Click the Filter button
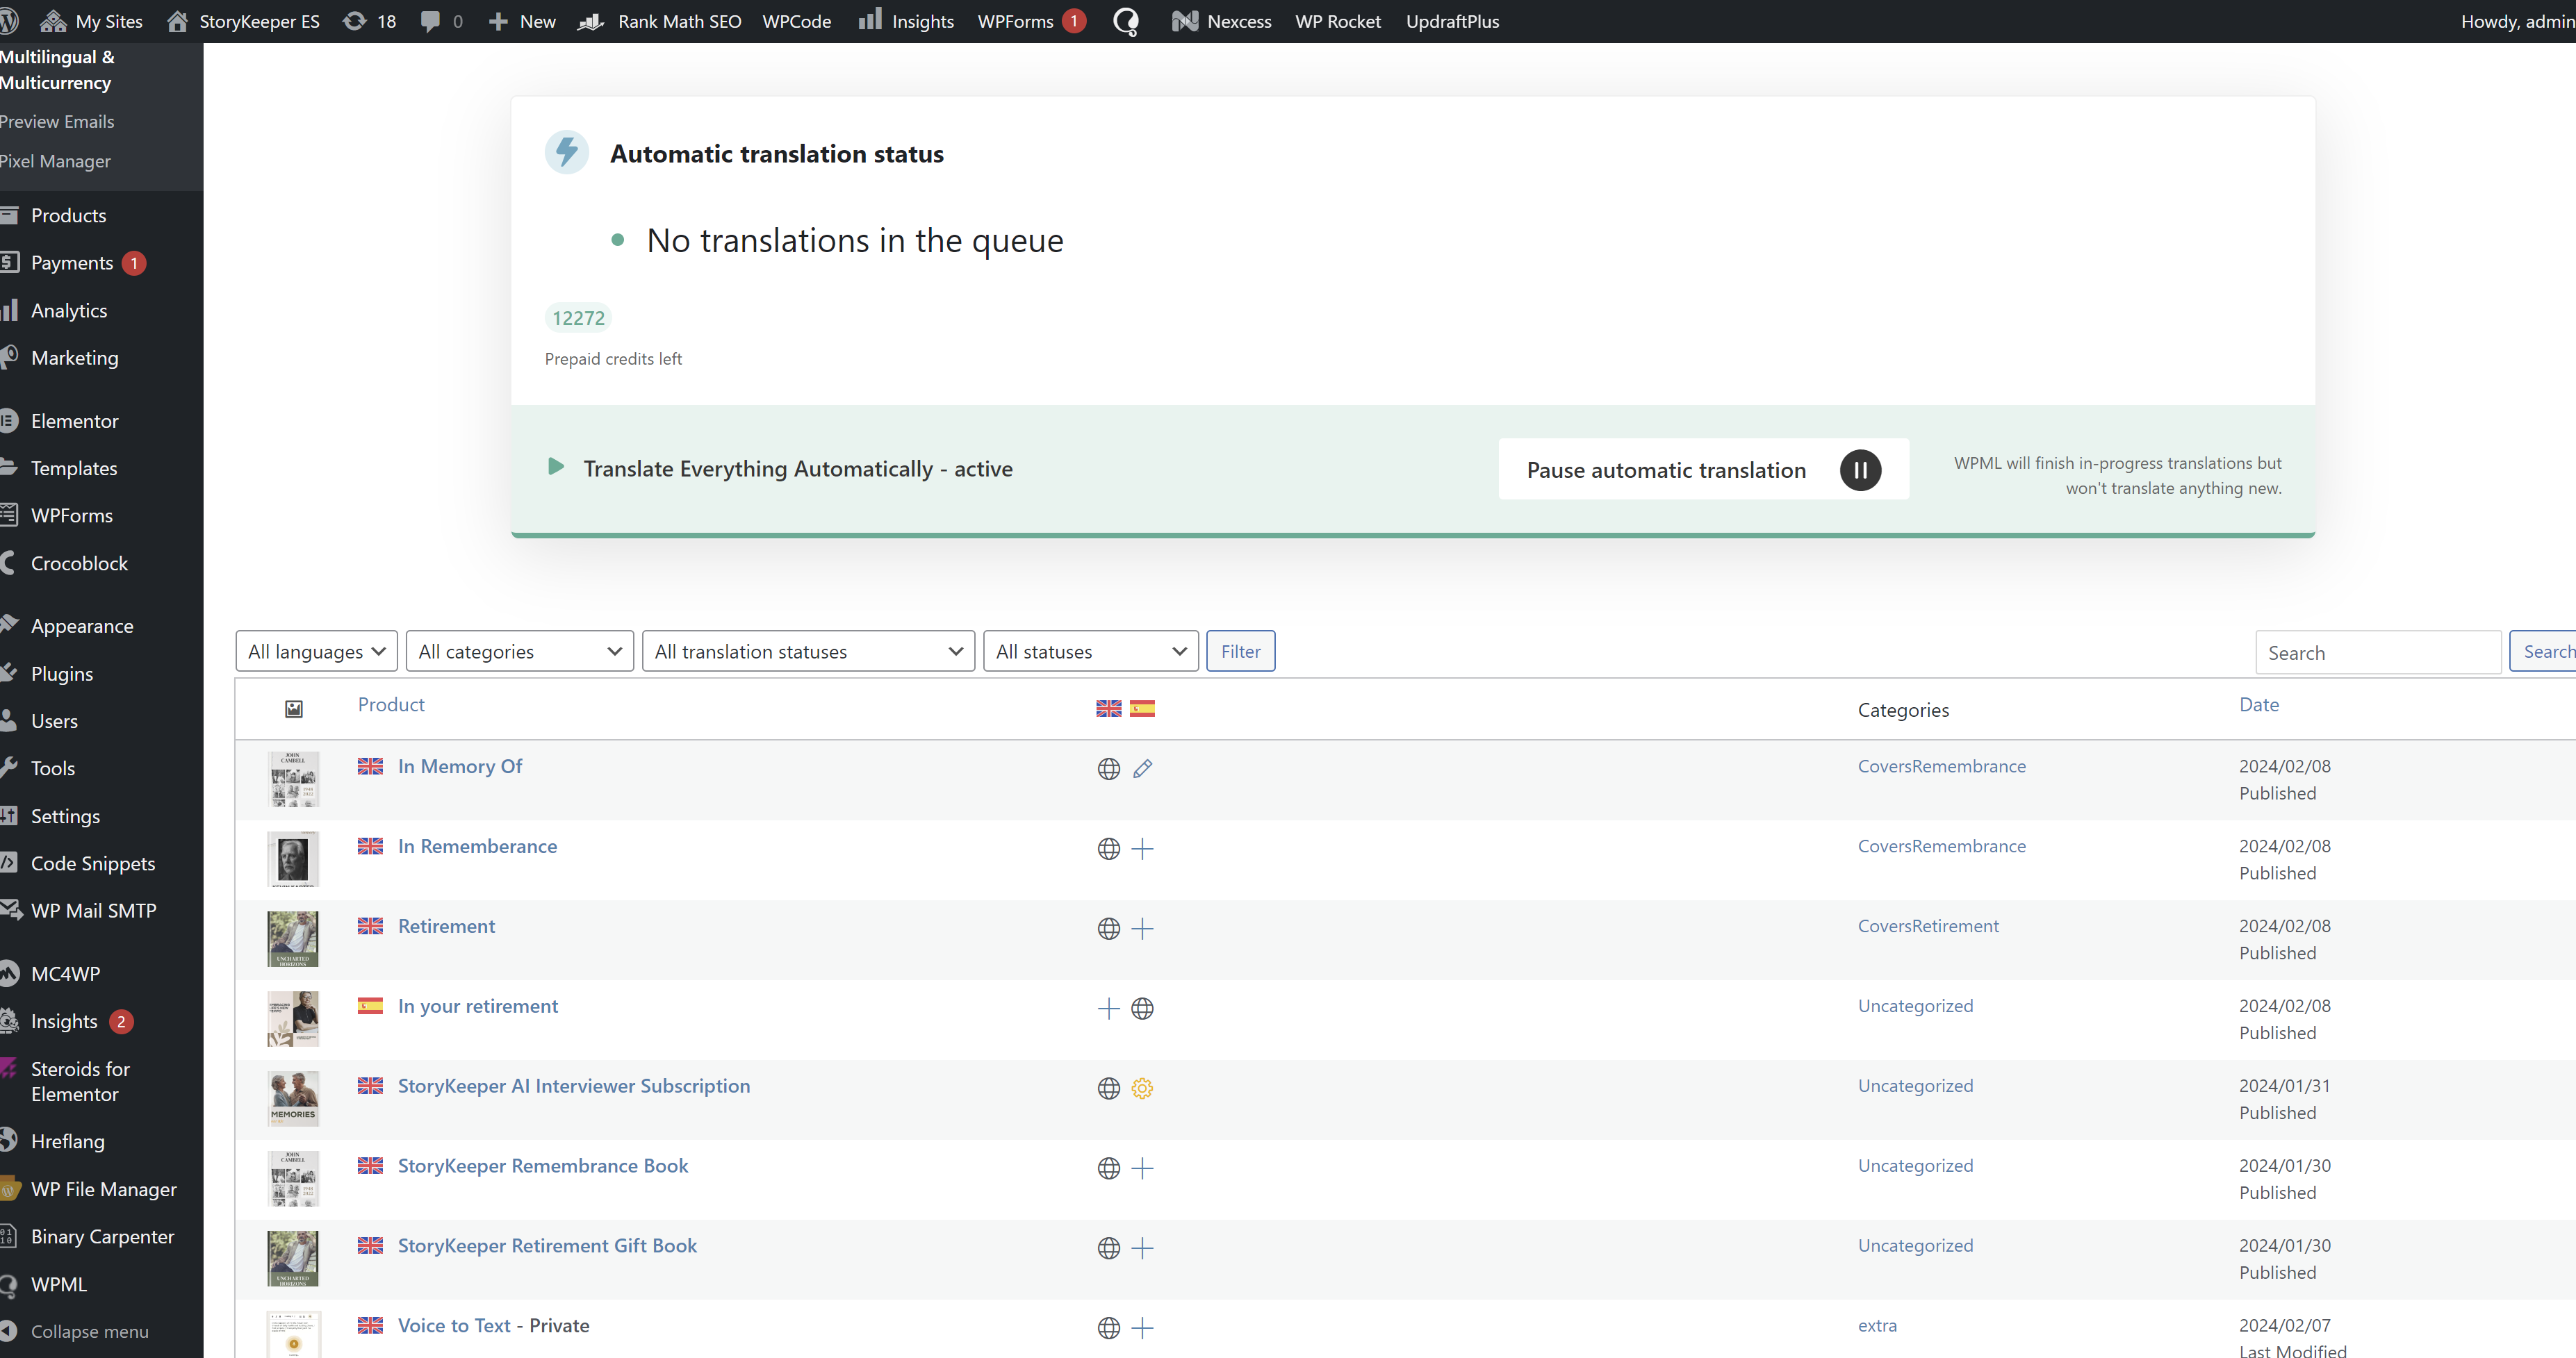The width and height of the screenshot is (2576, 1358). pos(1240,651)
